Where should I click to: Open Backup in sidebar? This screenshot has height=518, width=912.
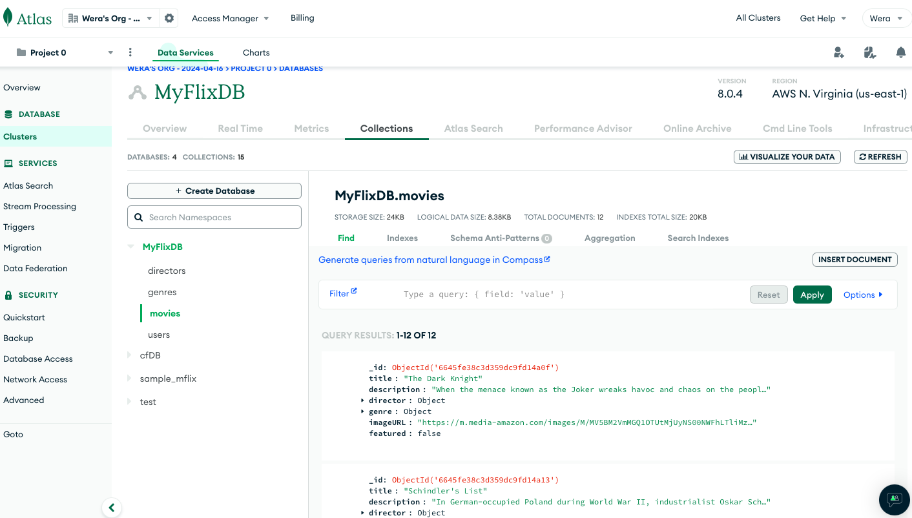click(x=18, y=338)
